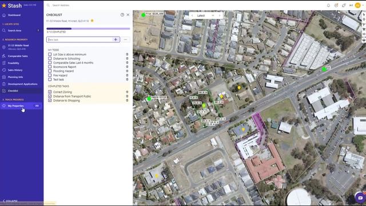Open map layers tool icon
The width and height of the screenshot is (366, 206).
pyautogui.click(x=364, y=40)
